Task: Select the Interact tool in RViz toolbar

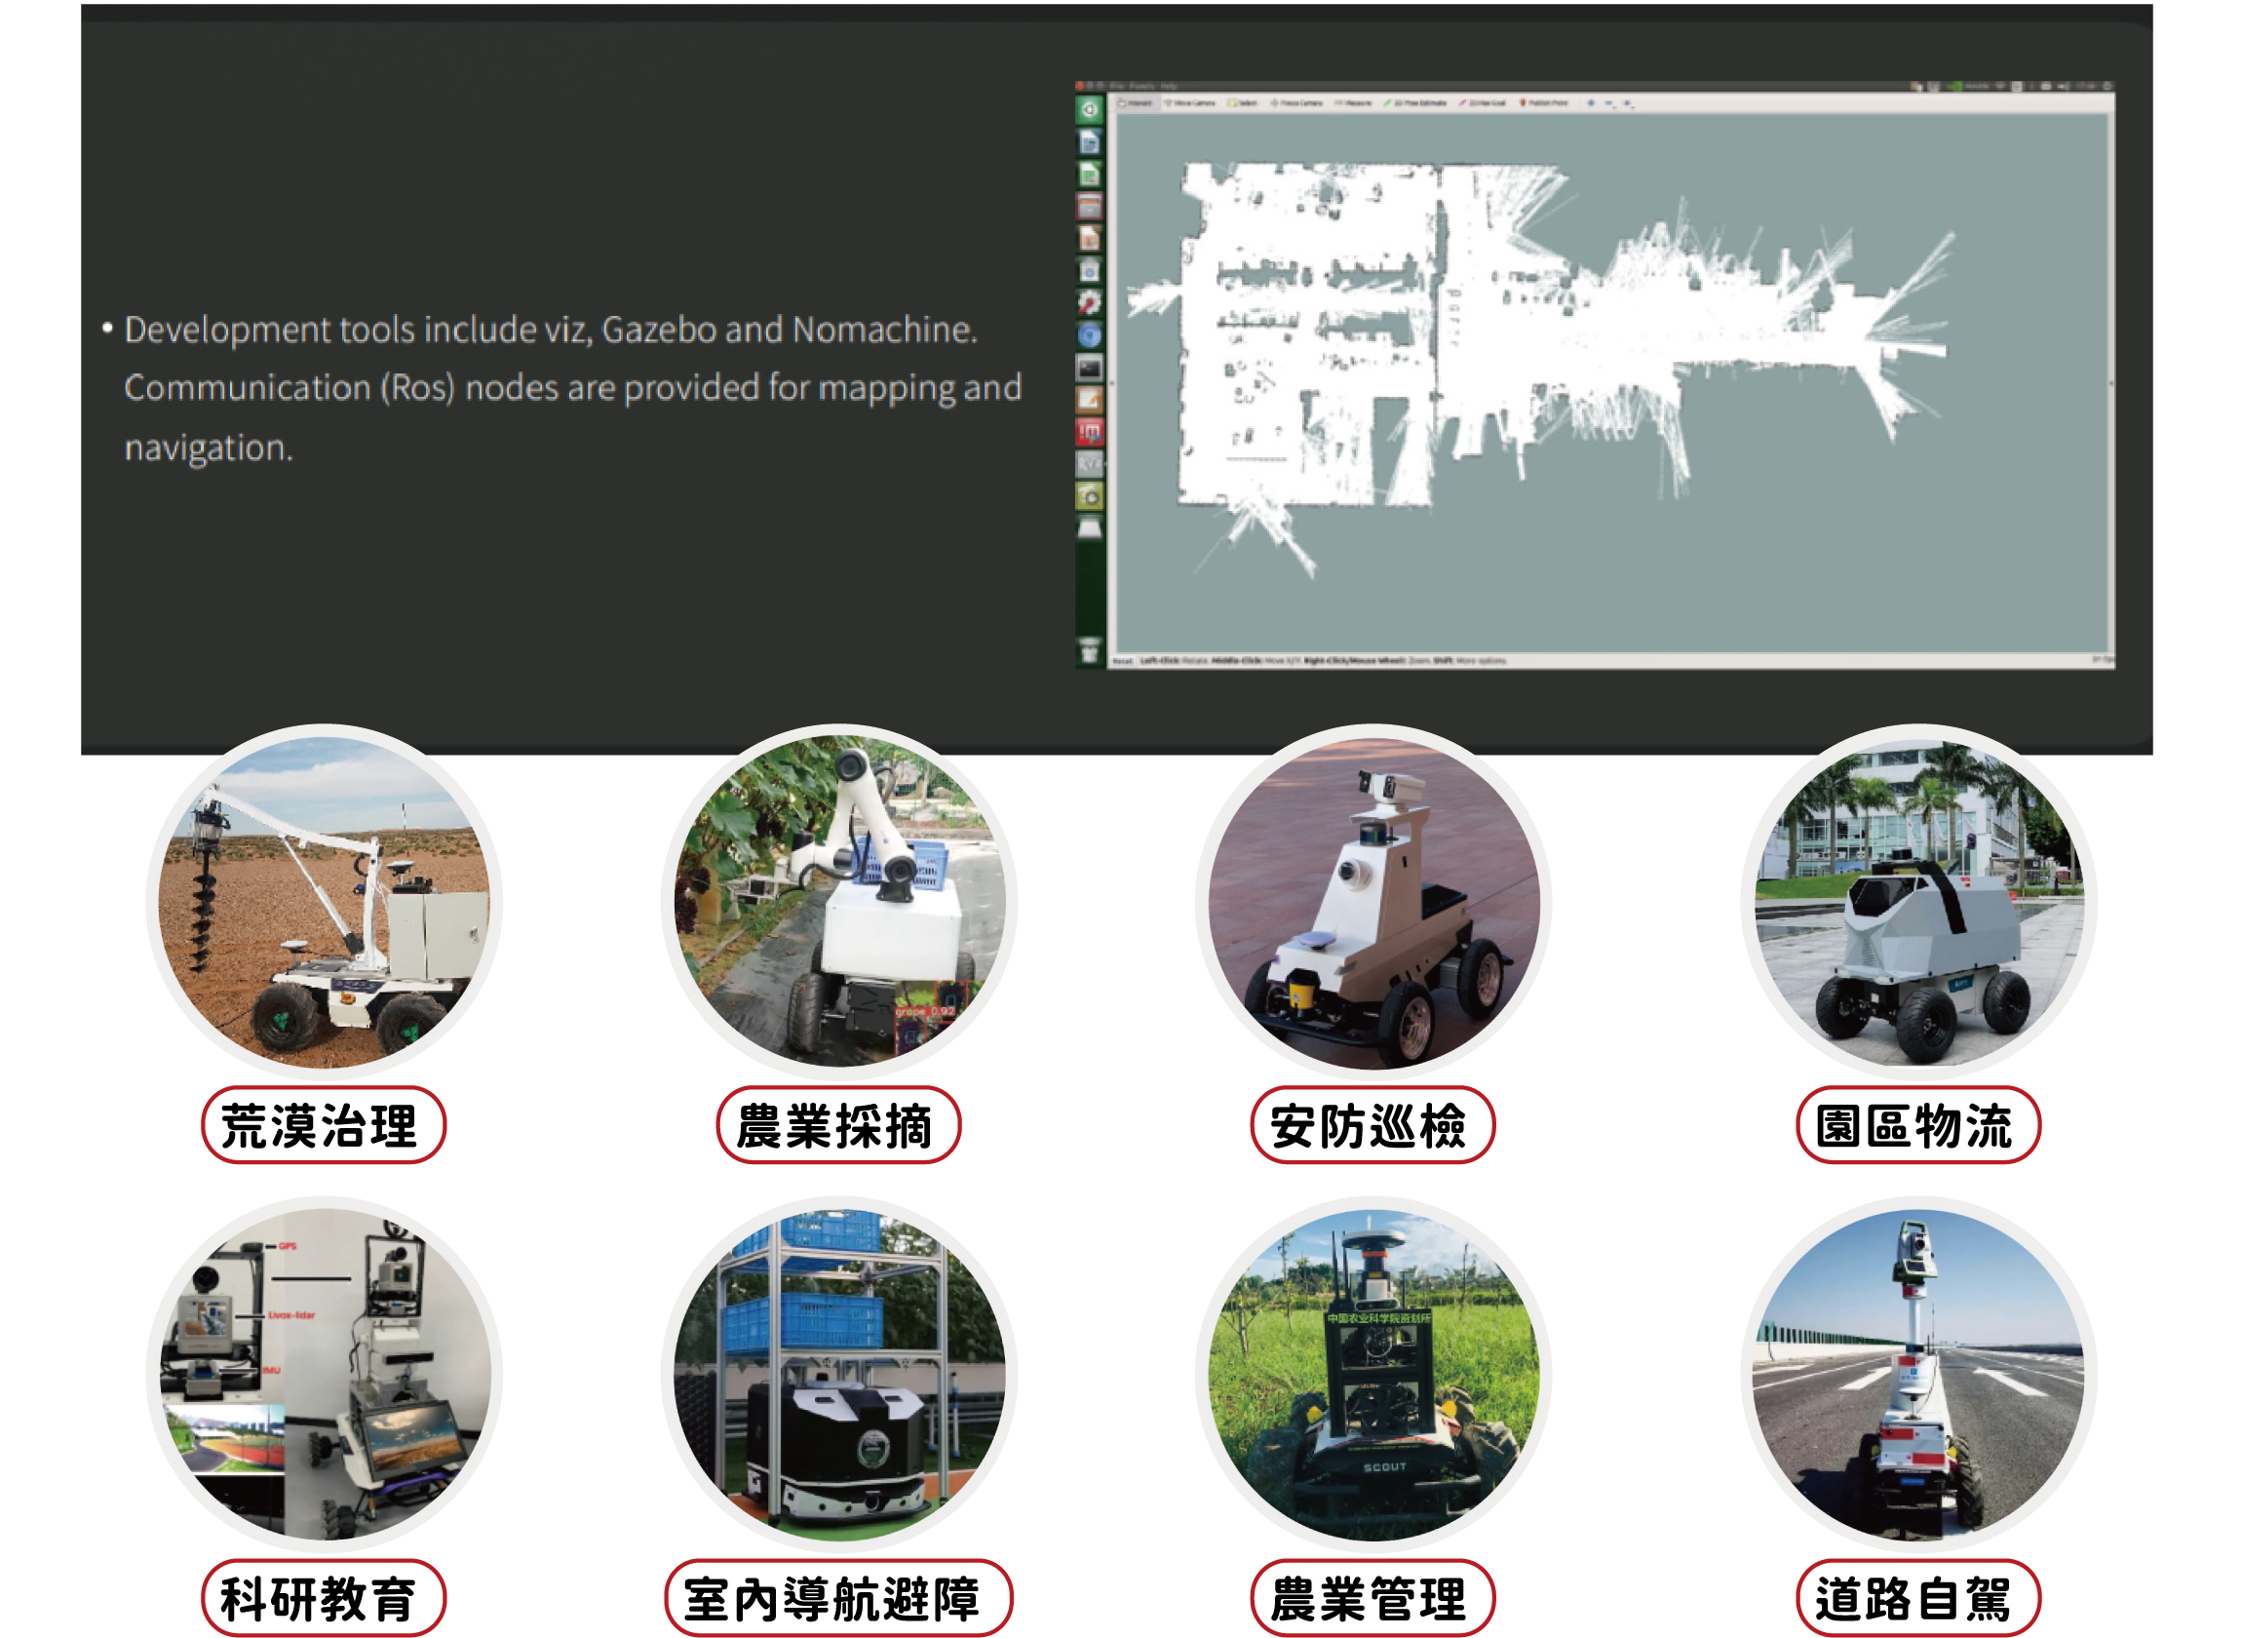Action: coord(1136,103)
